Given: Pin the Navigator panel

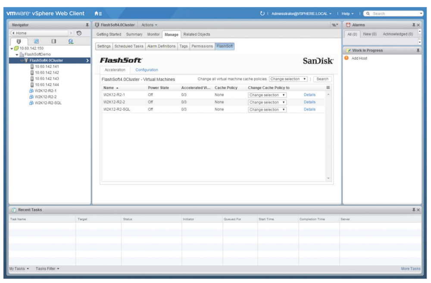Looking at the screenshot, I should [86, 25].
